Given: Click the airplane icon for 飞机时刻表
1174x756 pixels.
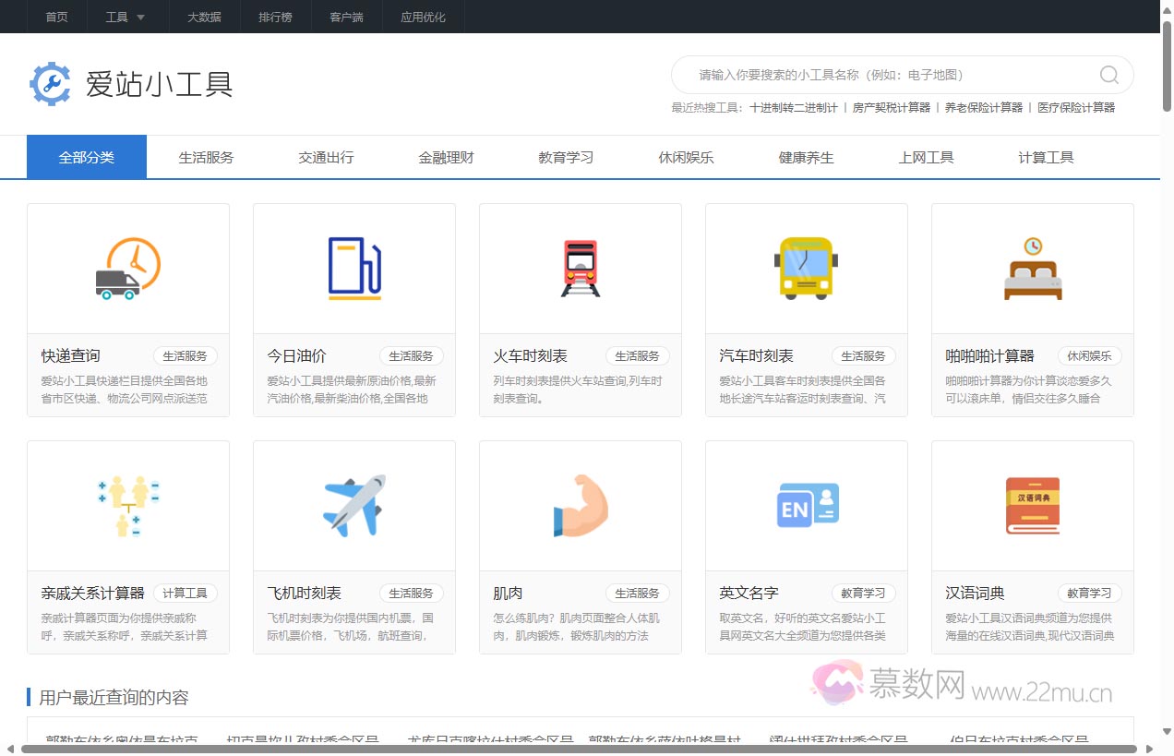Looking at the screenshot, I should coord(353,505).
